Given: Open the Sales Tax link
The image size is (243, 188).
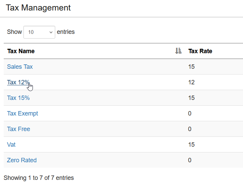Looking at the screenshot, I should [20, 67].
